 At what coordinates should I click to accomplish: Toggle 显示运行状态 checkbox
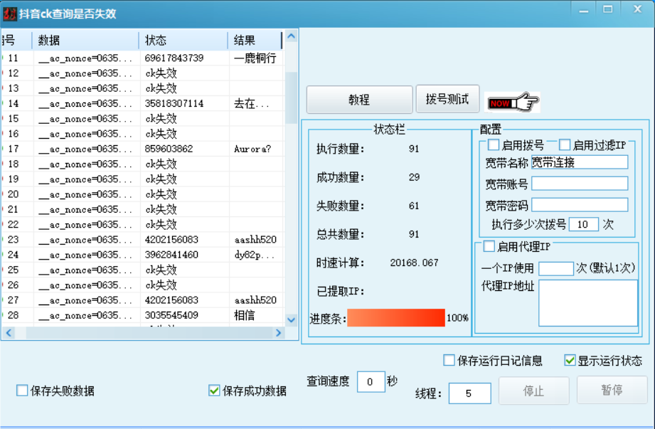tap(570, 361)
